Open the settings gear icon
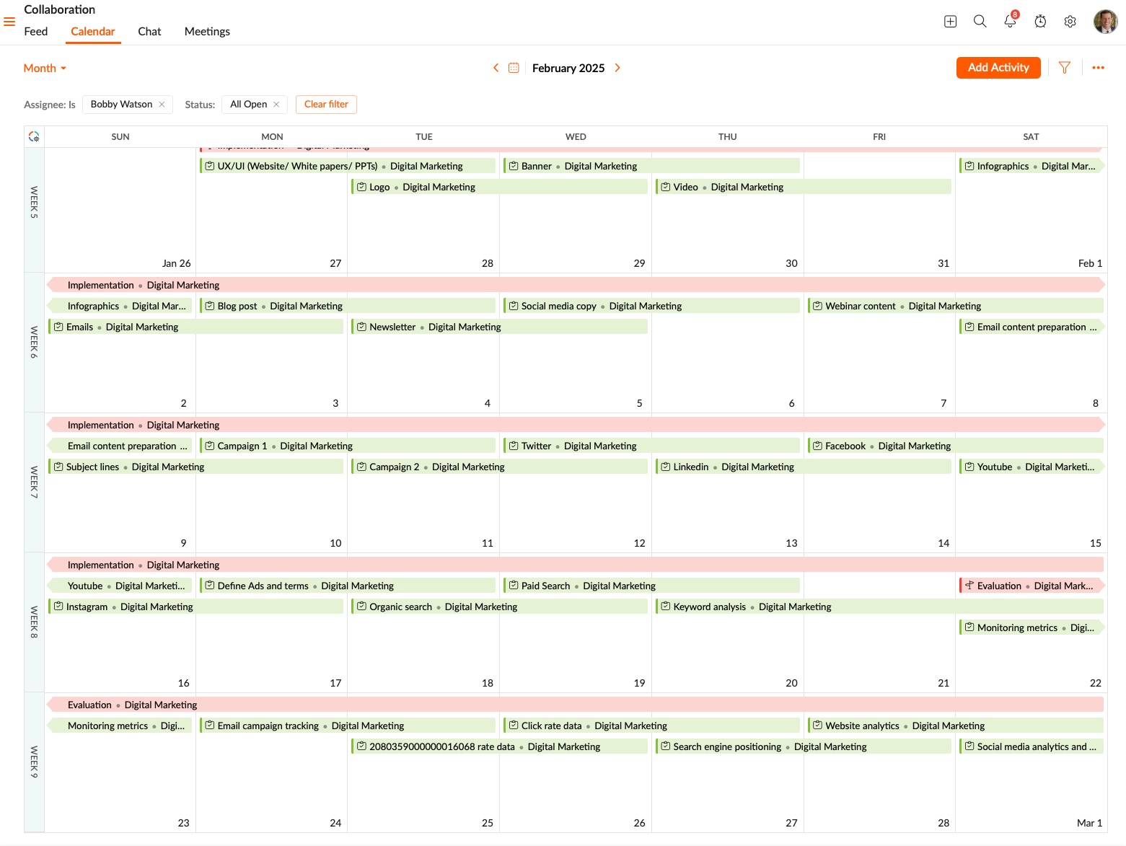1126x846 pixels. (1070, 22)
